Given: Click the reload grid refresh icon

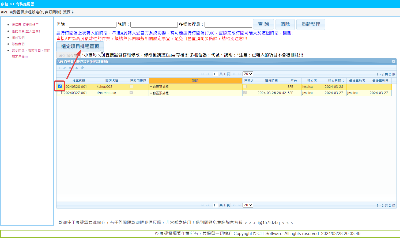Looking at the screenshot, I should [x=82, y=68].
